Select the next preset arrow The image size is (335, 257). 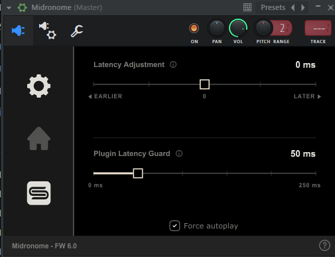click(x=302, y=7)
